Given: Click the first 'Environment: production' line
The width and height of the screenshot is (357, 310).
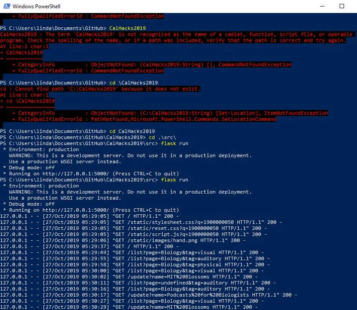Looking at the screenshot, I should pos(41,149).
